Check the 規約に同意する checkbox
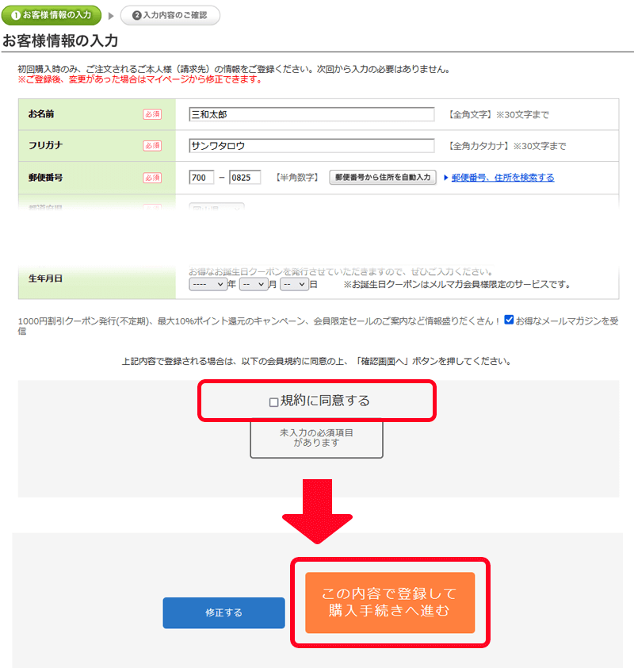This screenshot has height=668, width=634. pos(273,402)
